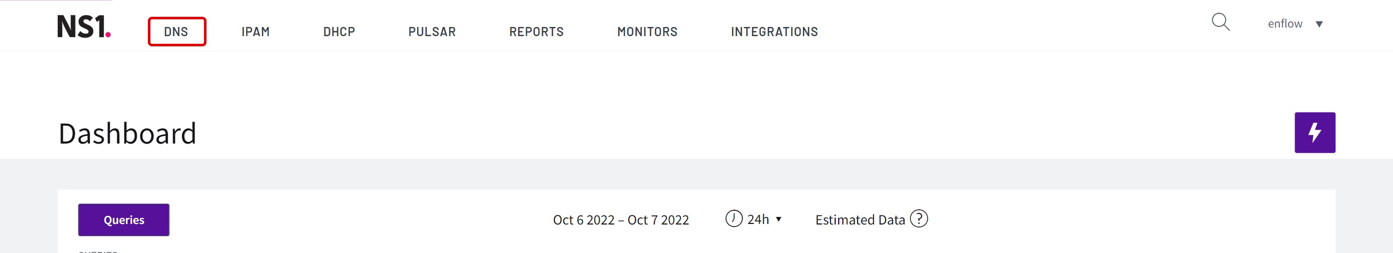This screenshot has height=253, width=1393.
Task: Click the clock icon beside 24h
Action: (733, 218)
